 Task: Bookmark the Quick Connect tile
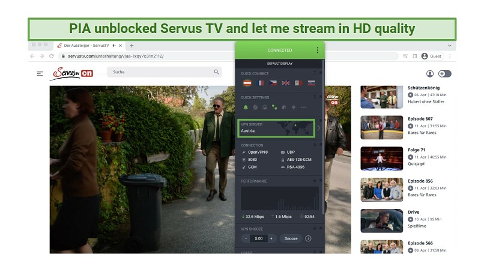click(x=321, y=73)
